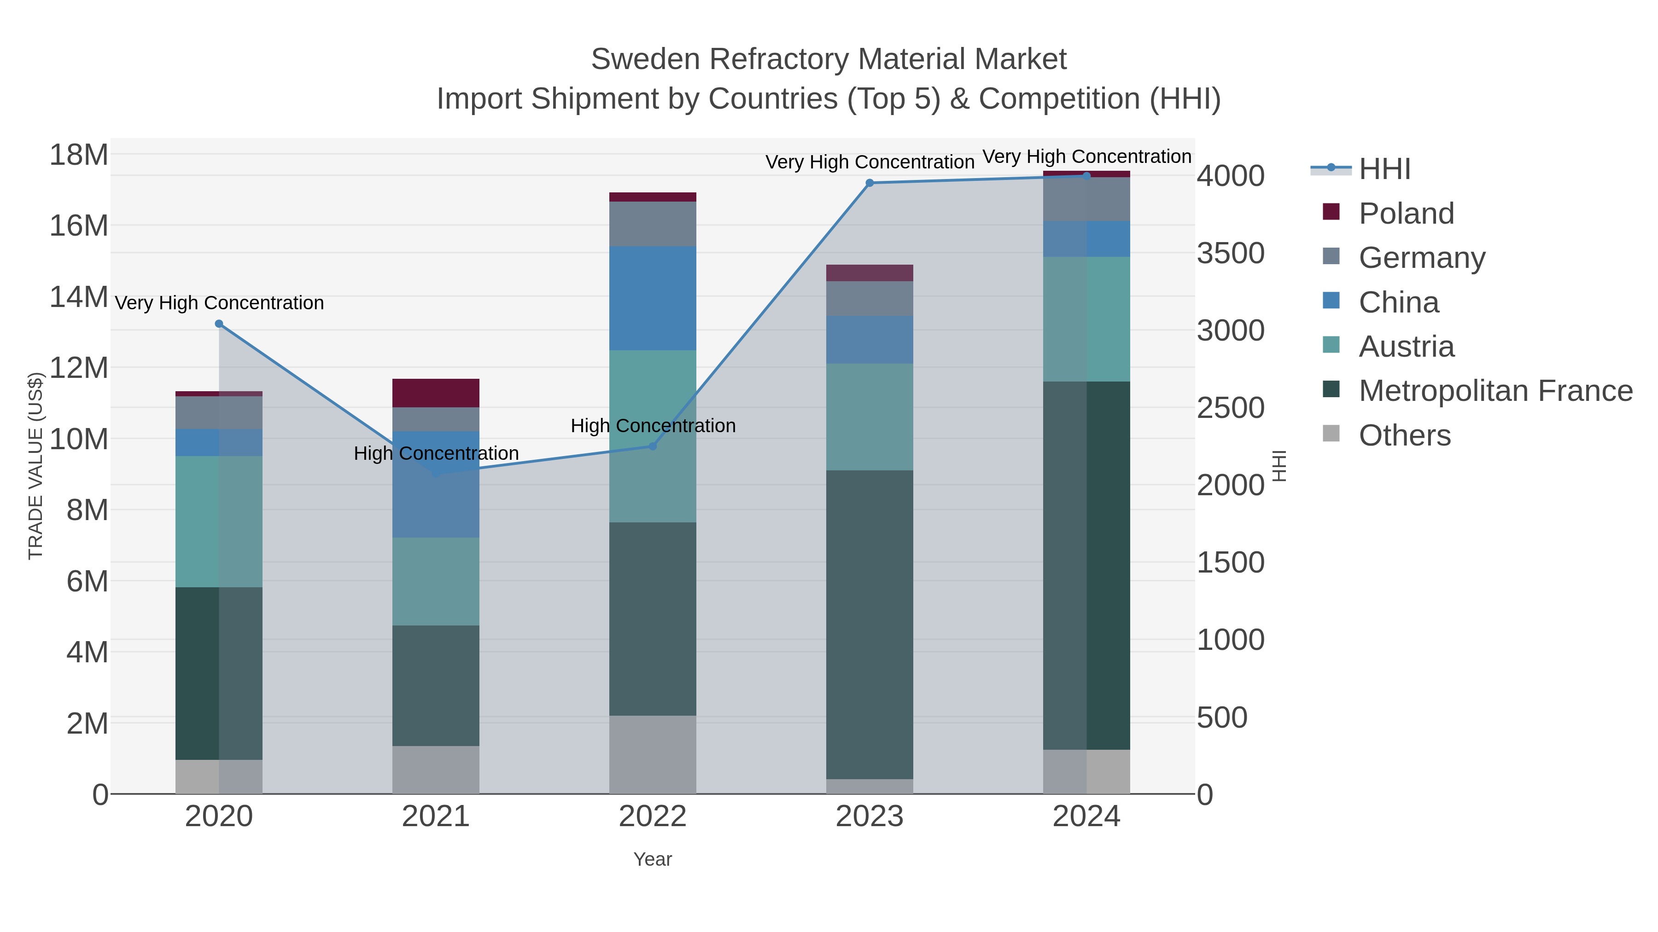Click the 2023 Poland bar segment

[870, 273]
